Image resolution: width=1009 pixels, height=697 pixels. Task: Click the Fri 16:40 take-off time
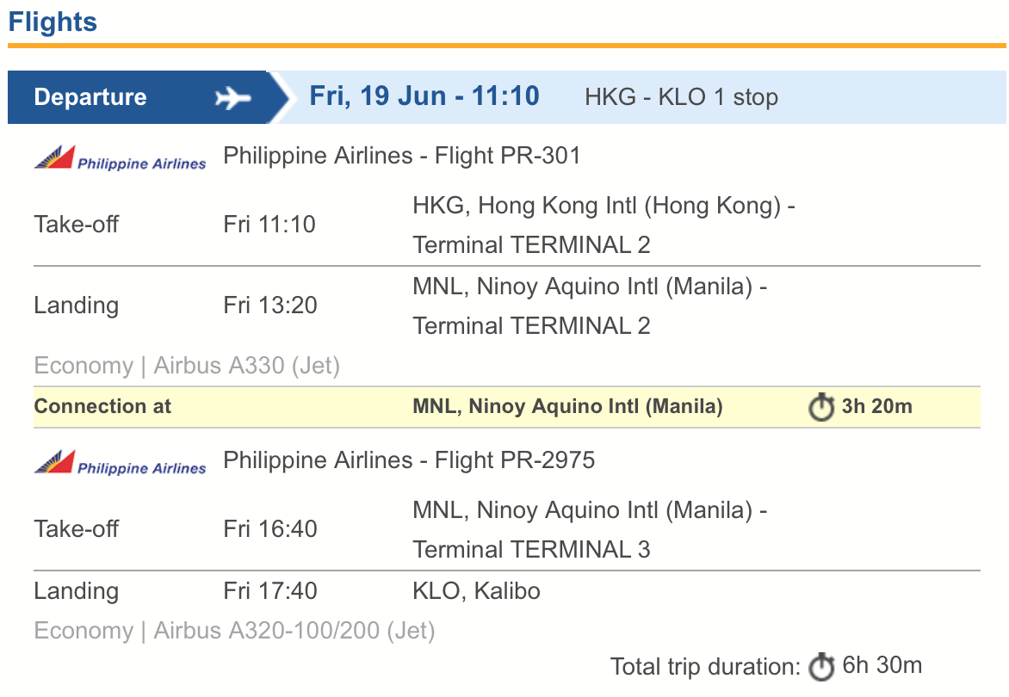pos(269,528)
